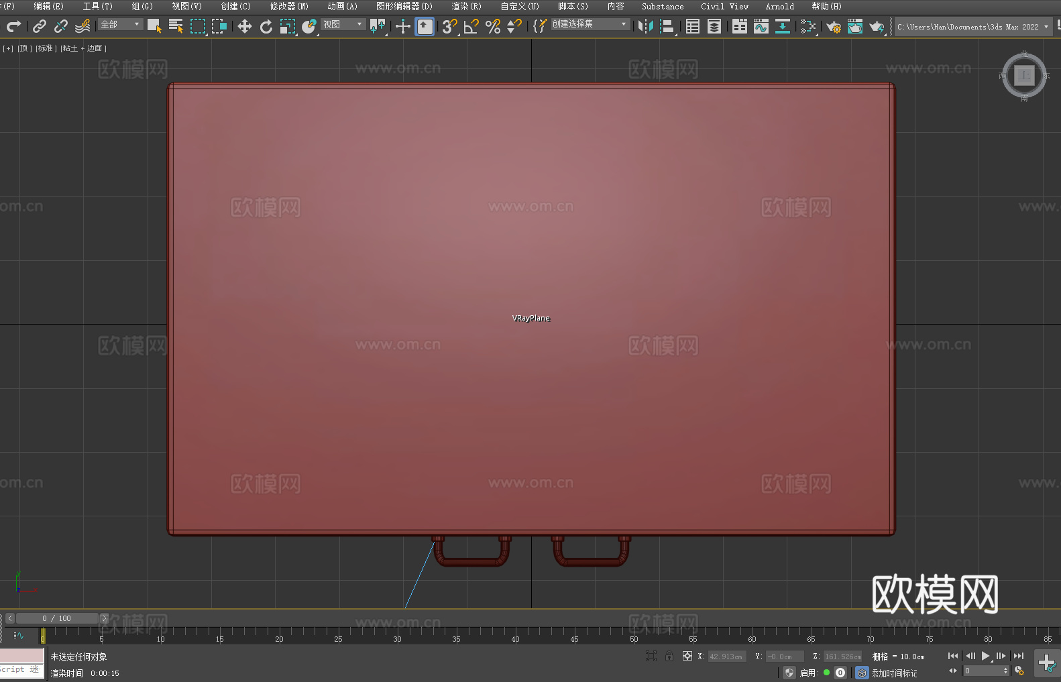The width and height of the screenshot is (1061, 682).
Task: Click the Play Animation button
Action: 986,656
